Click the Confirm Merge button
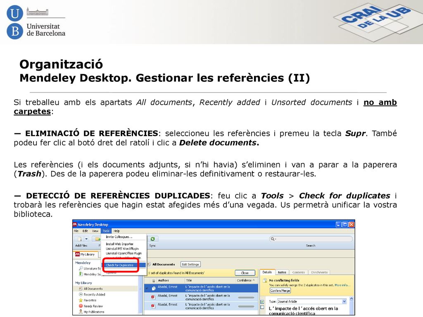This screenshot has width=423, height=317. click(280, 291)
